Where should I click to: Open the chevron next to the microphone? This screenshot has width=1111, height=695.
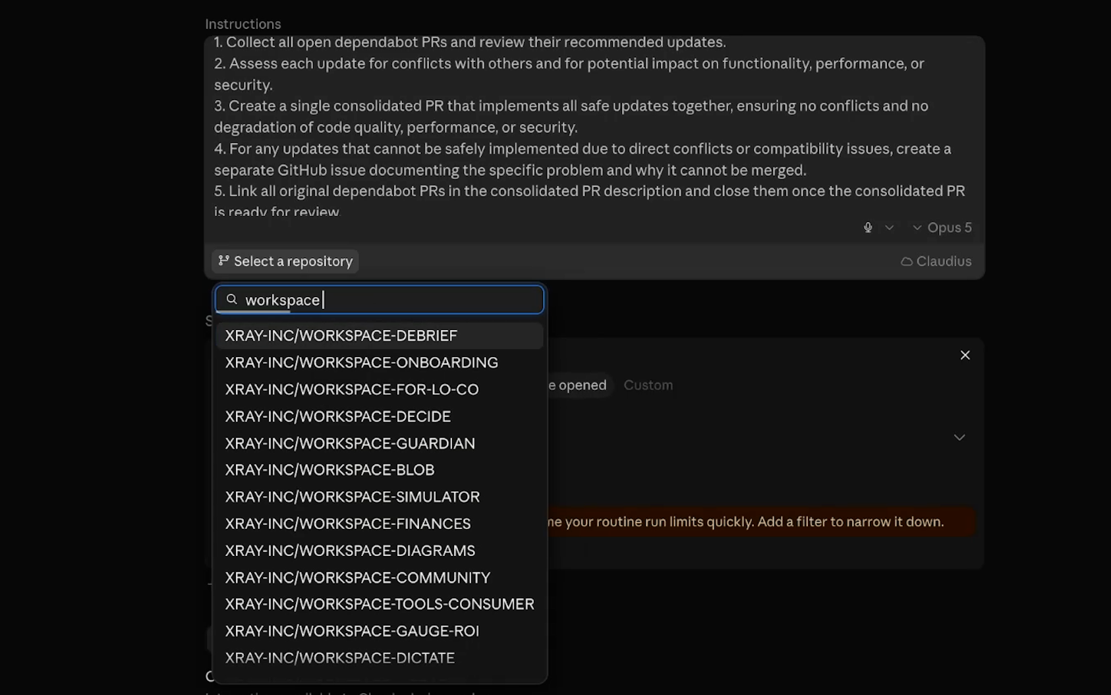click(889, 227)
